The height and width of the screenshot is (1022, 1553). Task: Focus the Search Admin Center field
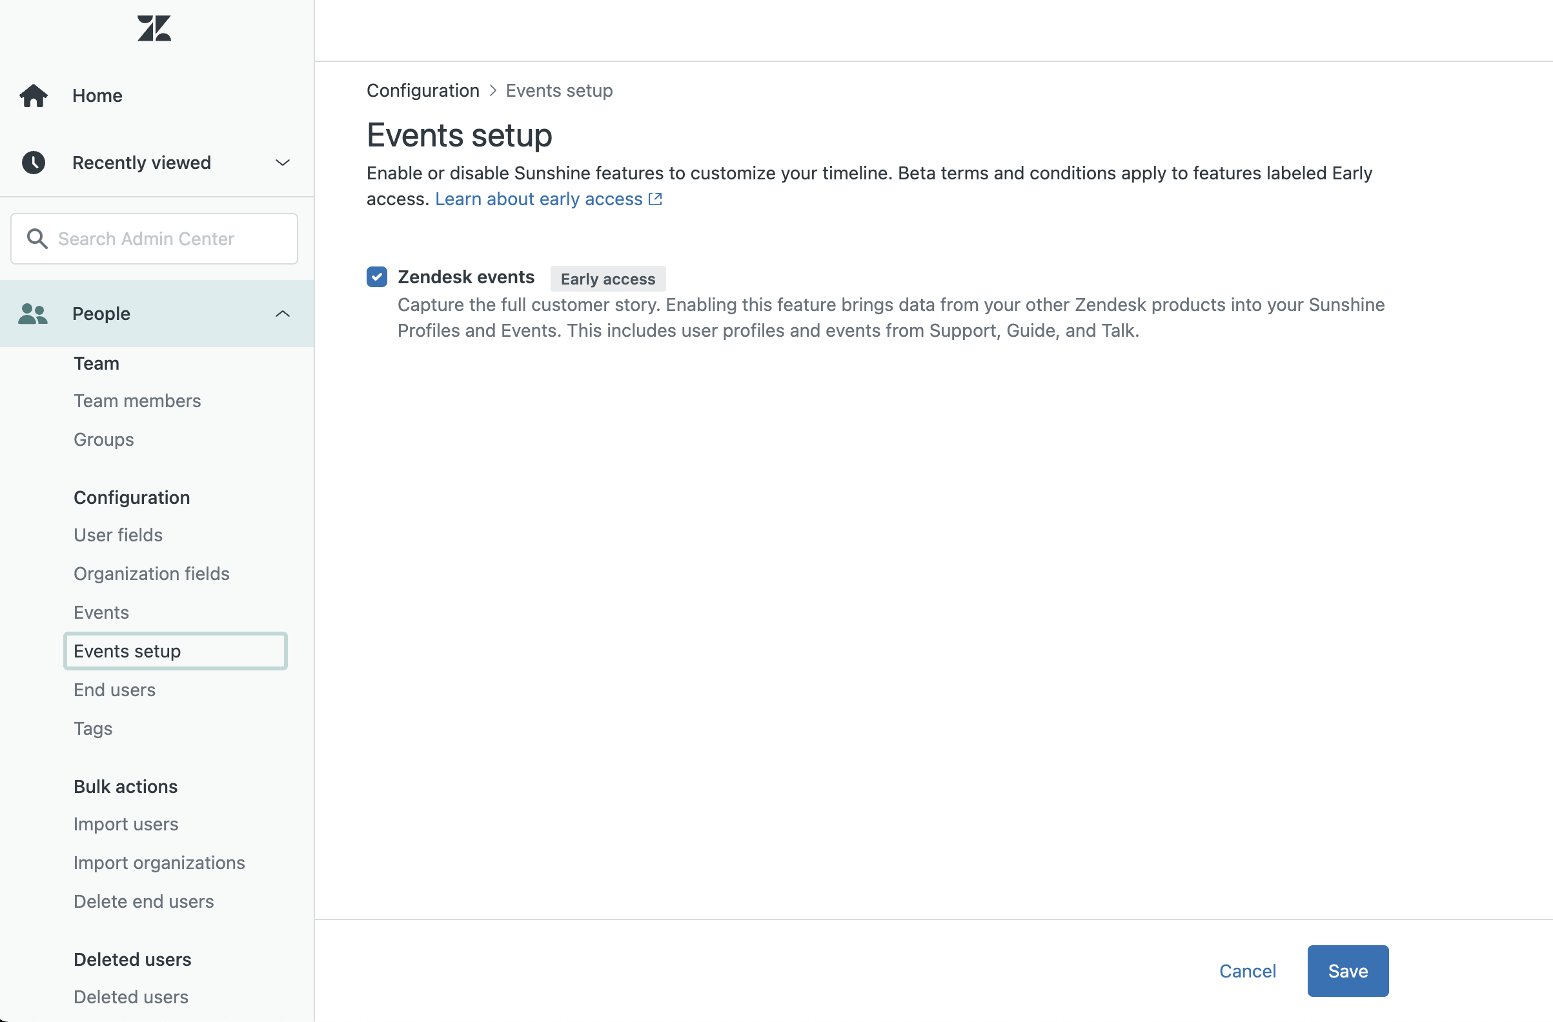(x=170, y=239)
